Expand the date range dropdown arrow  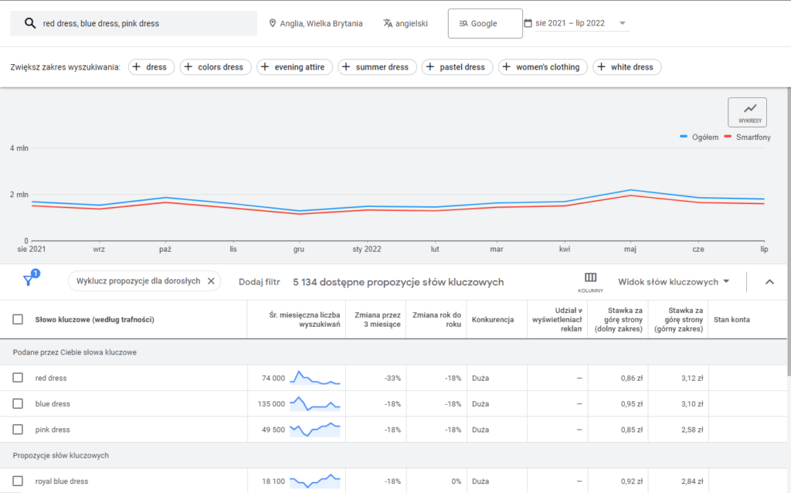(623, 23)
